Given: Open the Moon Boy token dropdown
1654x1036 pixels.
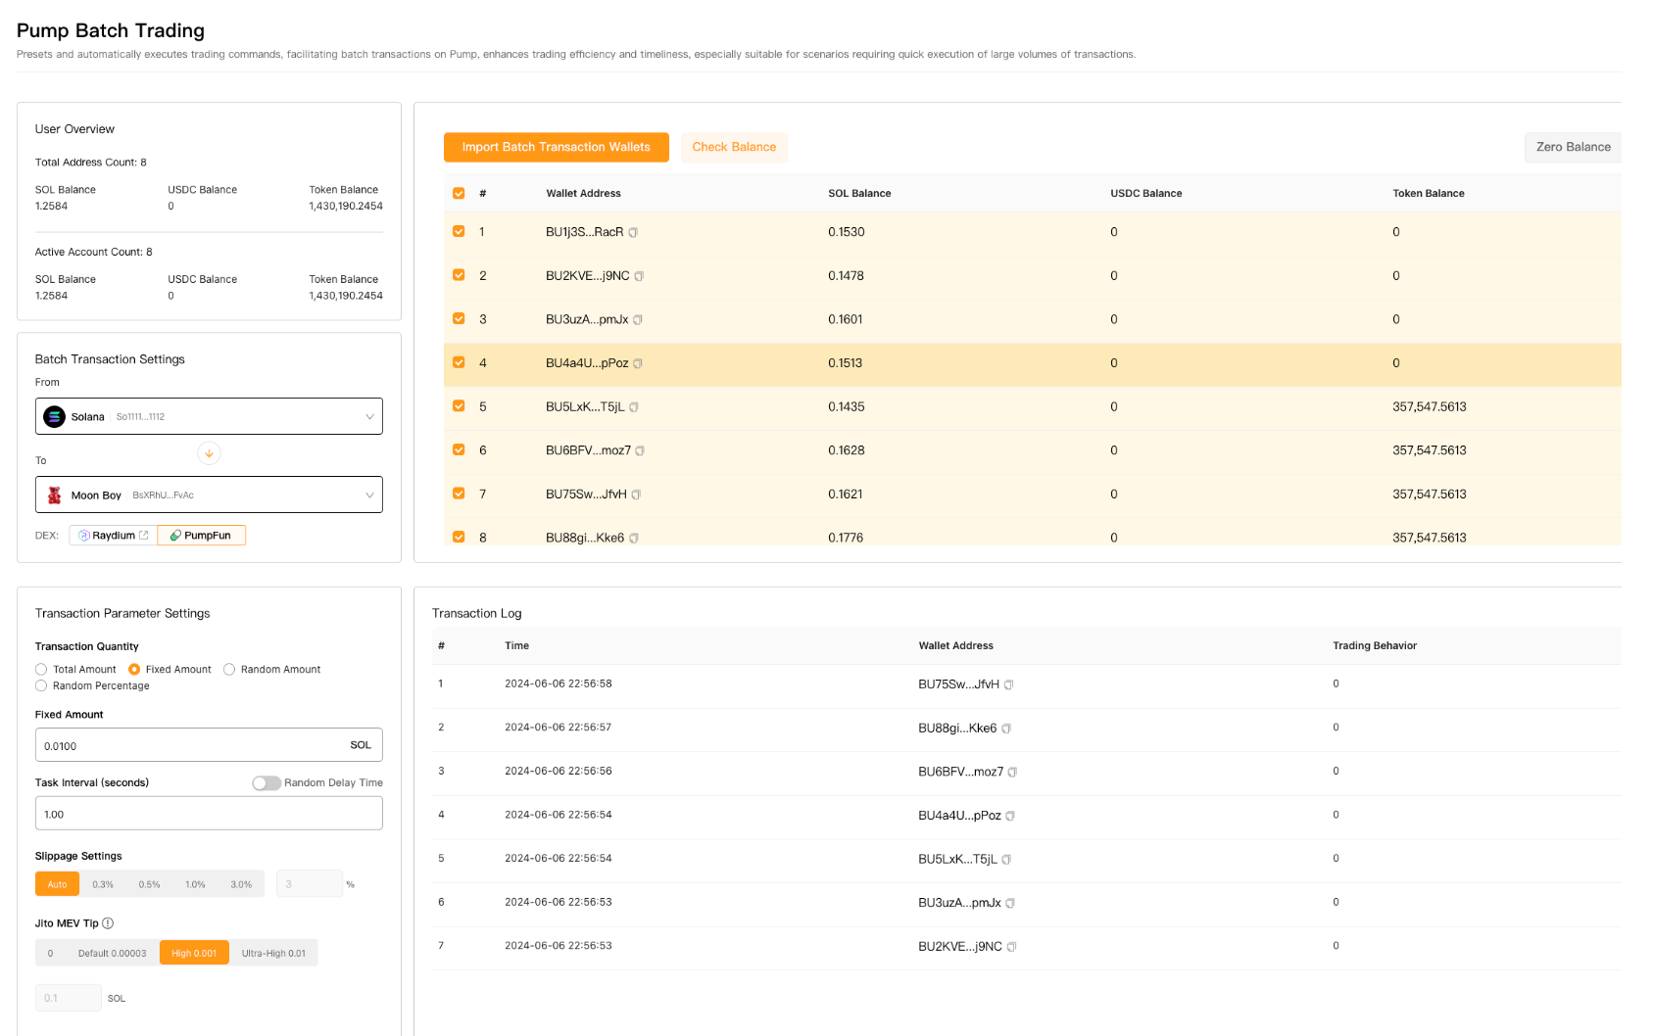Looking at the screenshot, I should pyautogui.click(x=369, y=494).
